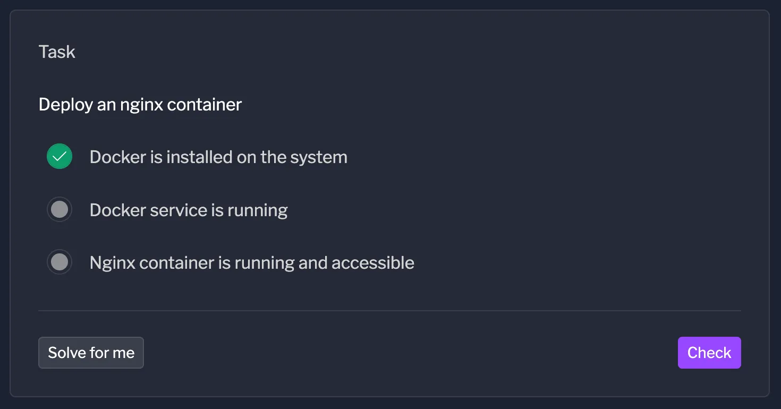Toggle the 'Nginx container is running' status marker
The height and width of the screenshot is (409, 781).
click(x=59, y=262)
